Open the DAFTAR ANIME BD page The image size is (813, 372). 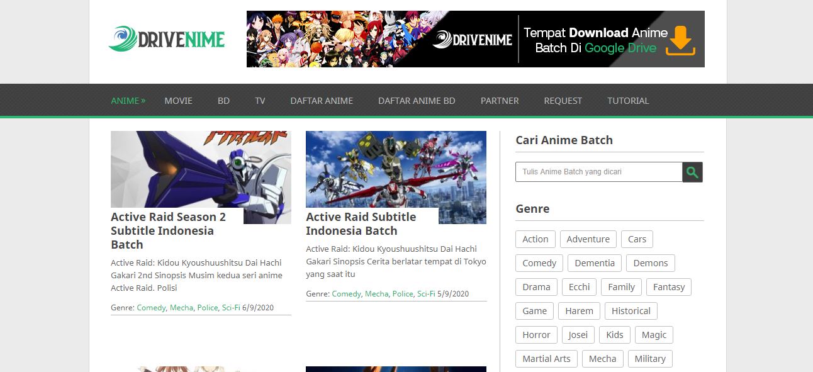(x=416, y=101)
